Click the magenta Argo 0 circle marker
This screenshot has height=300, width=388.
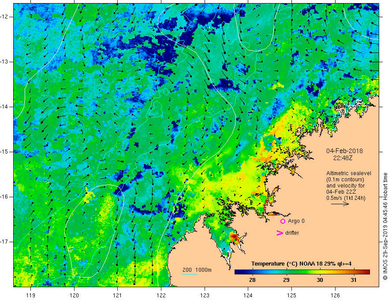click(283, 221)
